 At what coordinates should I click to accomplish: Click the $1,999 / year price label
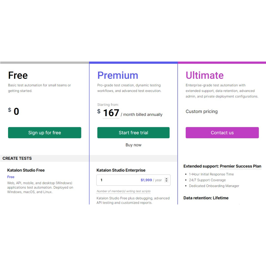pos(151,180)
